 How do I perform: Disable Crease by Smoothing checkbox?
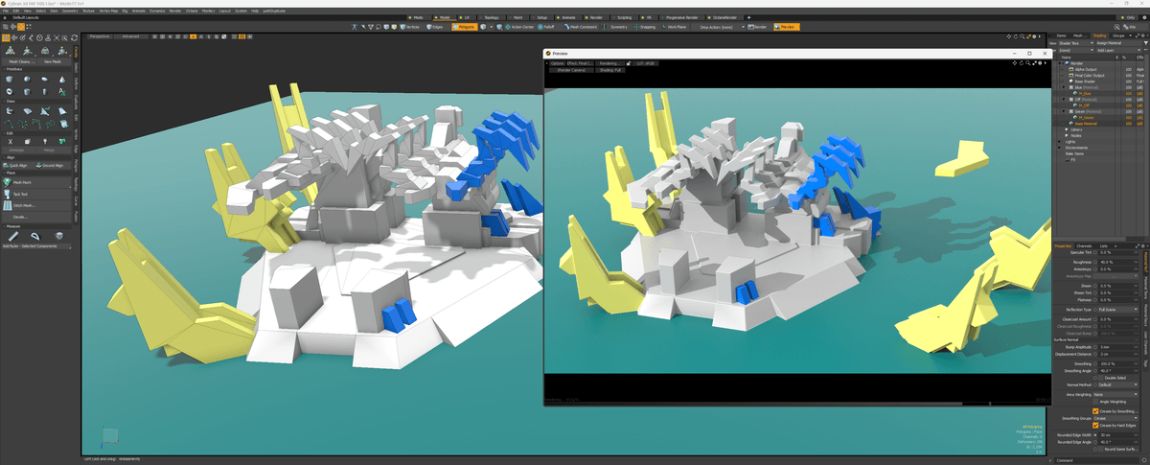(x=1095, y=410)
